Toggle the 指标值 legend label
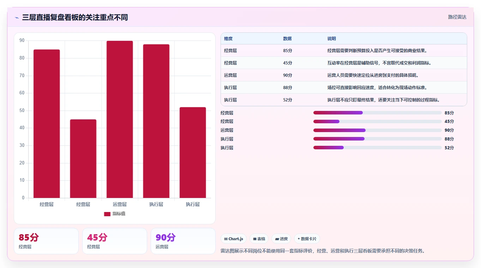This screenshot has height=268, width=481. coord(119,214)
